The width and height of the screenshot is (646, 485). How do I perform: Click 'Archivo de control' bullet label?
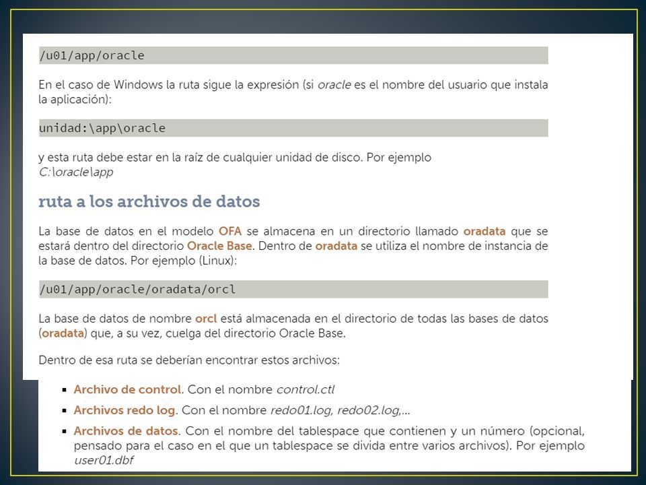[x=127, y=389]
